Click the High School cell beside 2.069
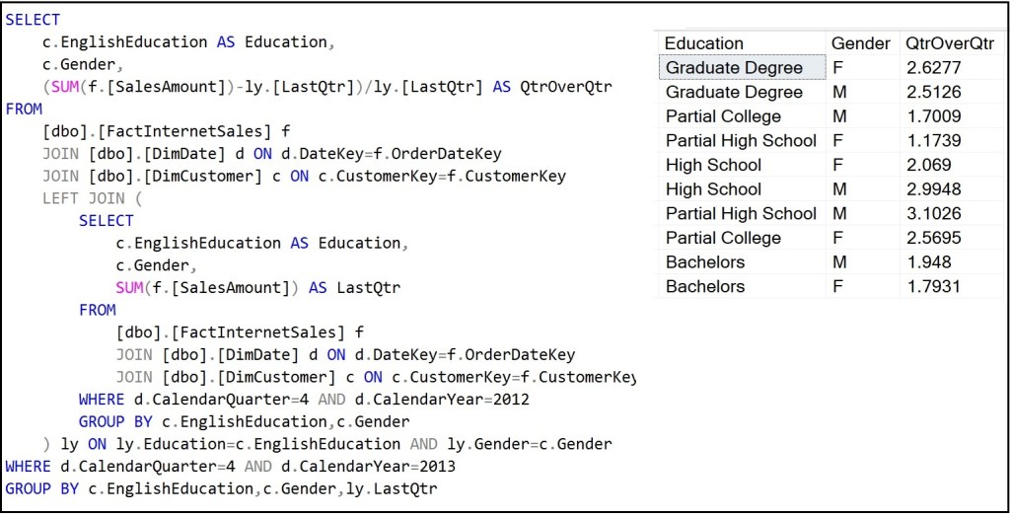Image resolution: width=1010 pixels, height=517 pixels. (713, 165)
